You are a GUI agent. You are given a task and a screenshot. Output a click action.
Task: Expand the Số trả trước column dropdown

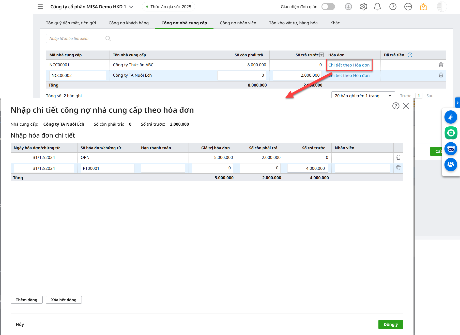pos(321,55)
